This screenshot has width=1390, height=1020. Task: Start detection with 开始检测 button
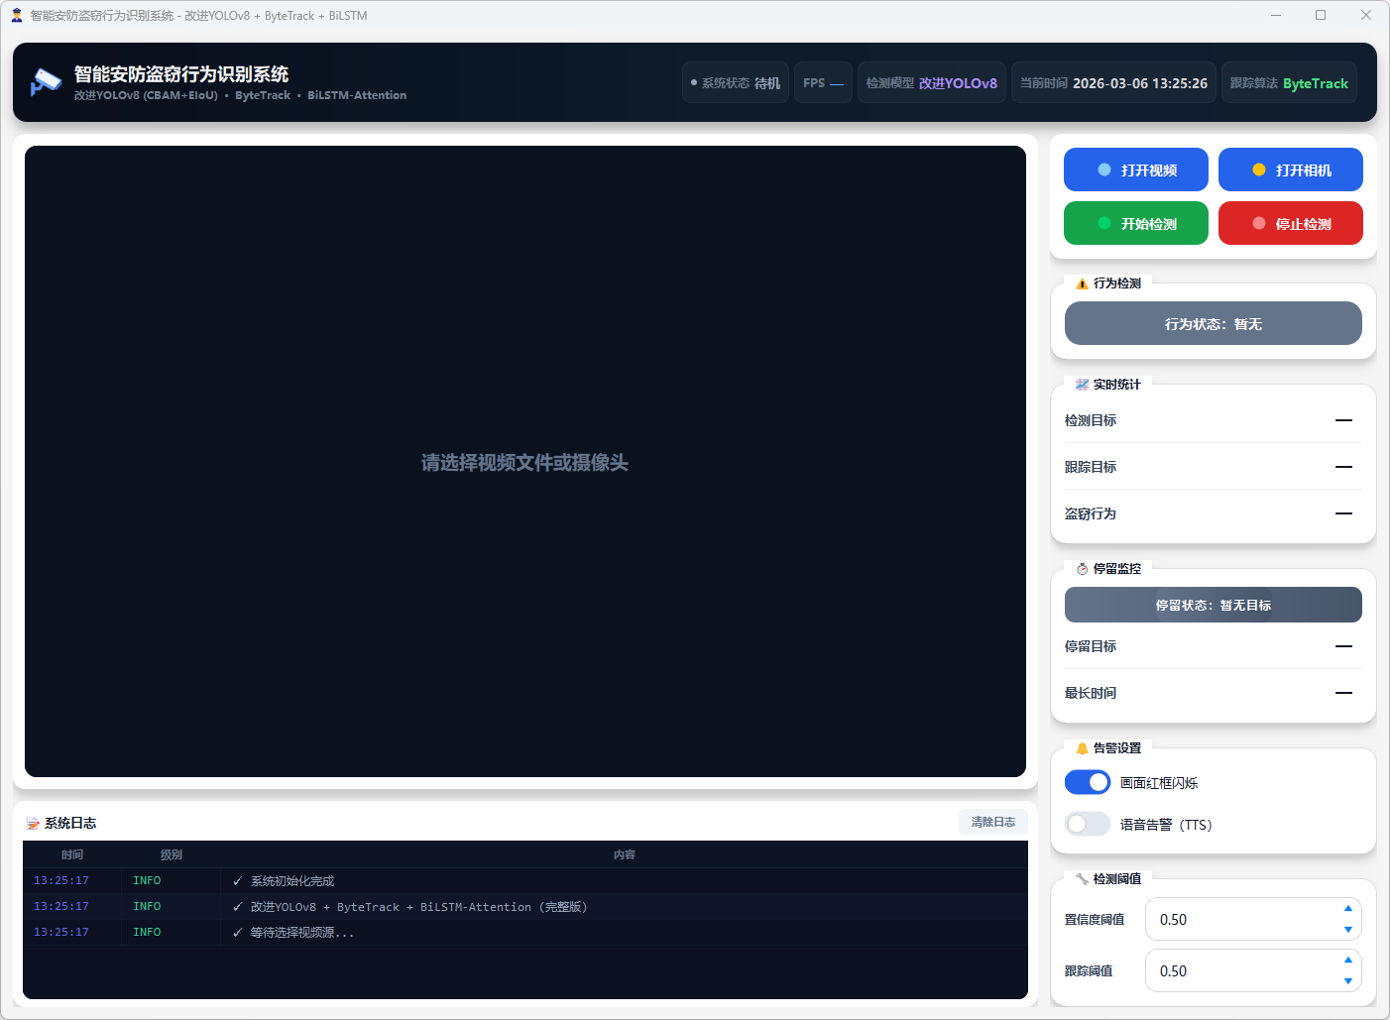coord(1135,224)
